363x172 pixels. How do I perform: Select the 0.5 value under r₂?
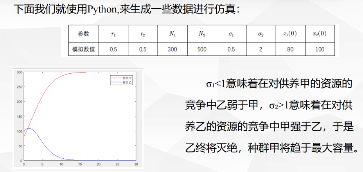pyautogui.click(x=143, y=49)
